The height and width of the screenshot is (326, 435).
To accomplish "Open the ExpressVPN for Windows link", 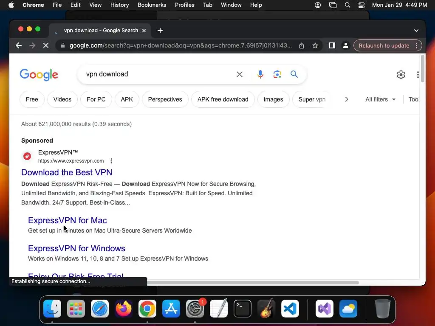I will [76, 248].
